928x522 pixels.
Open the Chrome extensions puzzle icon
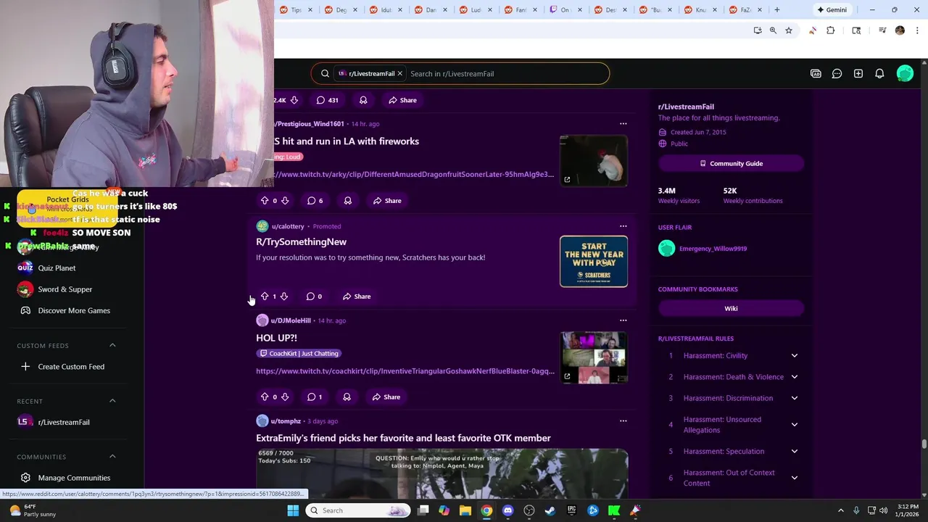831,30
